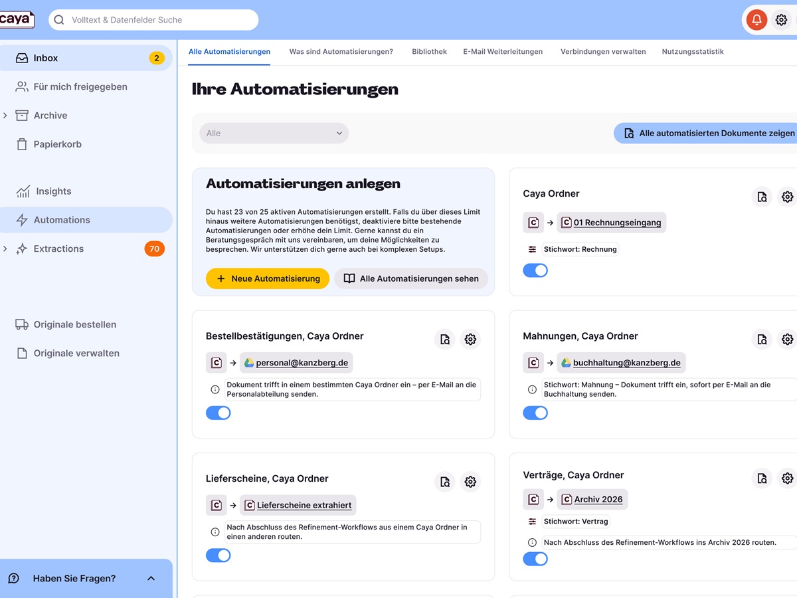Disable the Caya Ordner Rechnung automation
This screenshot has width=797, height=598.
[x=535, y=270]
